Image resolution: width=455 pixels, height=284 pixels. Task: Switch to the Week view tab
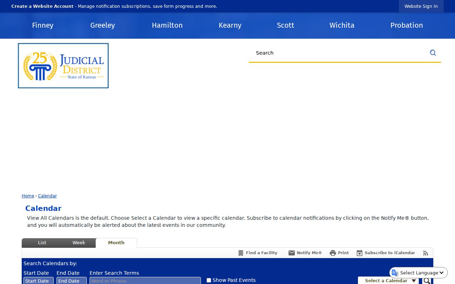(79, 243)
